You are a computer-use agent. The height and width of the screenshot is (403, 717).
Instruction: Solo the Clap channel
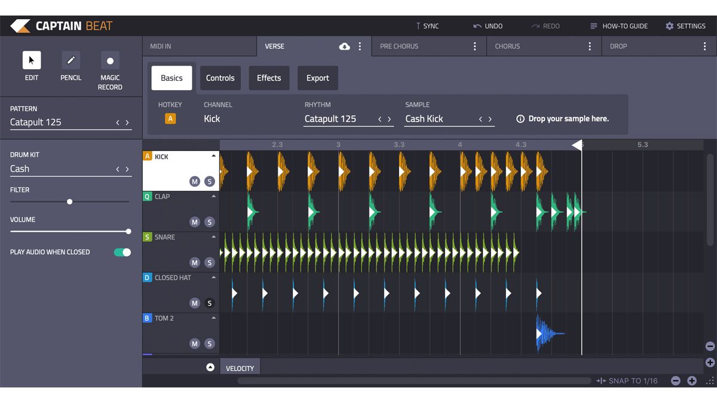pyautogui.click(x=209, y=222)
